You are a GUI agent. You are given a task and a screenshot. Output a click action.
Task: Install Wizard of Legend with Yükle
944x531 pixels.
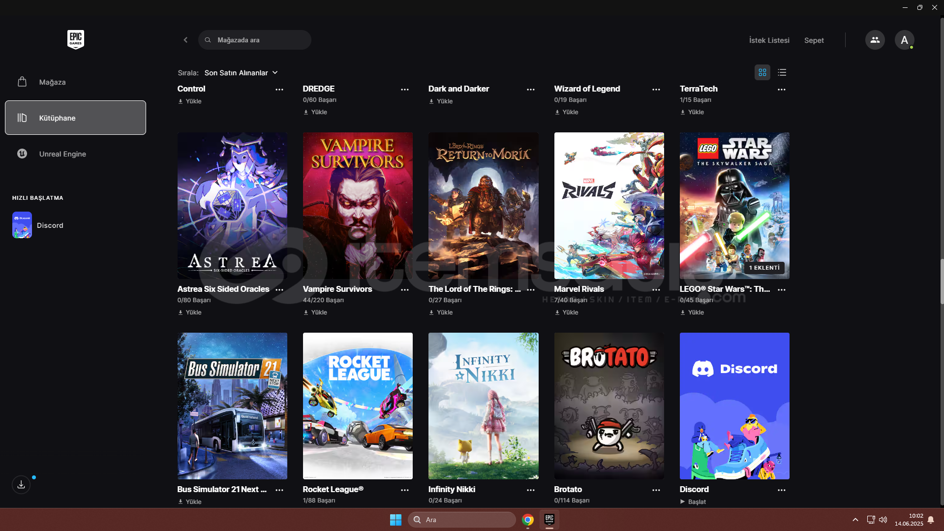(x=567, y=112)
